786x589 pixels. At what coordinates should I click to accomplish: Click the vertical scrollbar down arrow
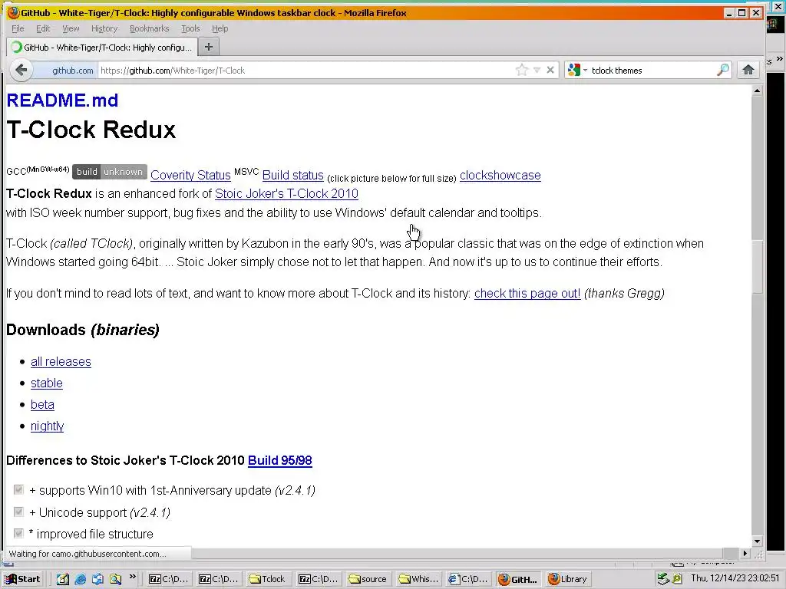pyautogui.click(x=757, y=541)
